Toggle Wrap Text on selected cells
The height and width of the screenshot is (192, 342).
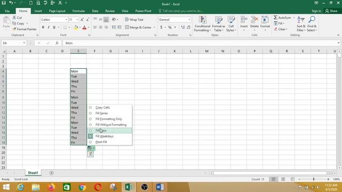click(134, 20)
